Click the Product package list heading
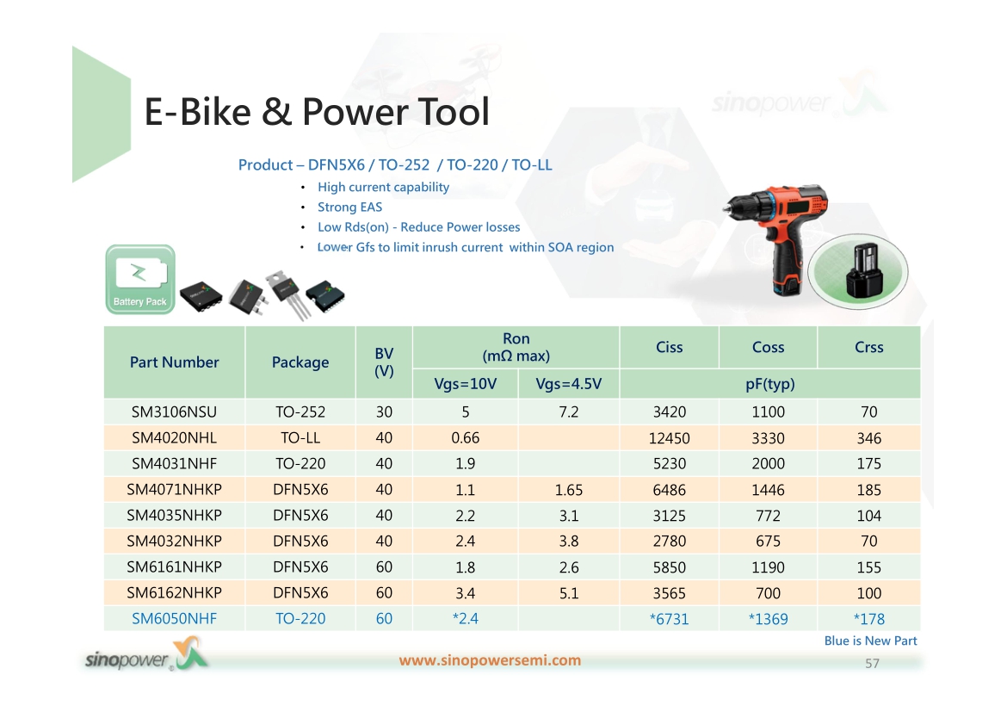Image resolution: width=1007 pixels, height=712 pixels. [x=395, y=165]
